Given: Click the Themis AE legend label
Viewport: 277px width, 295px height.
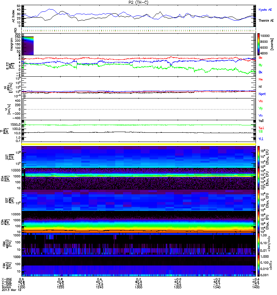Looking at the screenshot, I should coord(266,21).
